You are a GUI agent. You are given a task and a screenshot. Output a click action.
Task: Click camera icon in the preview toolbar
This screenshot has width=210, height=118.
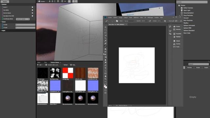point(39,1)
